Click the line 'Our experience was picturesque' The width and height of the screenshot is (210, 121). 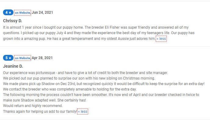(x=85, y=73)
